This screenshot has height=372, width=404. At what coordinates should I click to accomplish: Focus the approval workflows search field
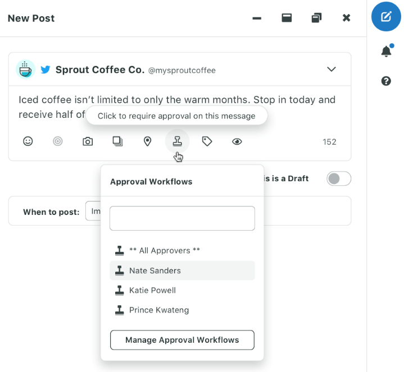pos(182,218)
